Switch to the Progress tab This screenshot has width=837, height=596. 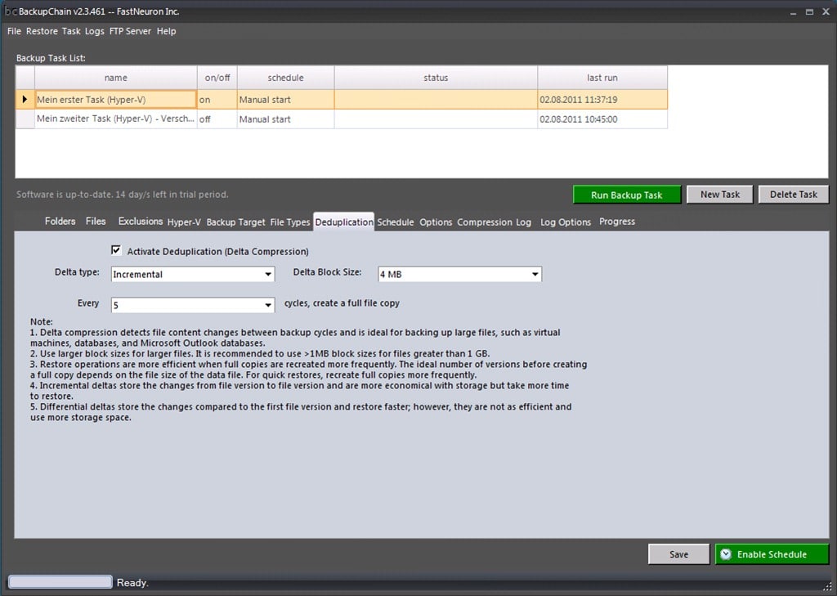point(617,221)
